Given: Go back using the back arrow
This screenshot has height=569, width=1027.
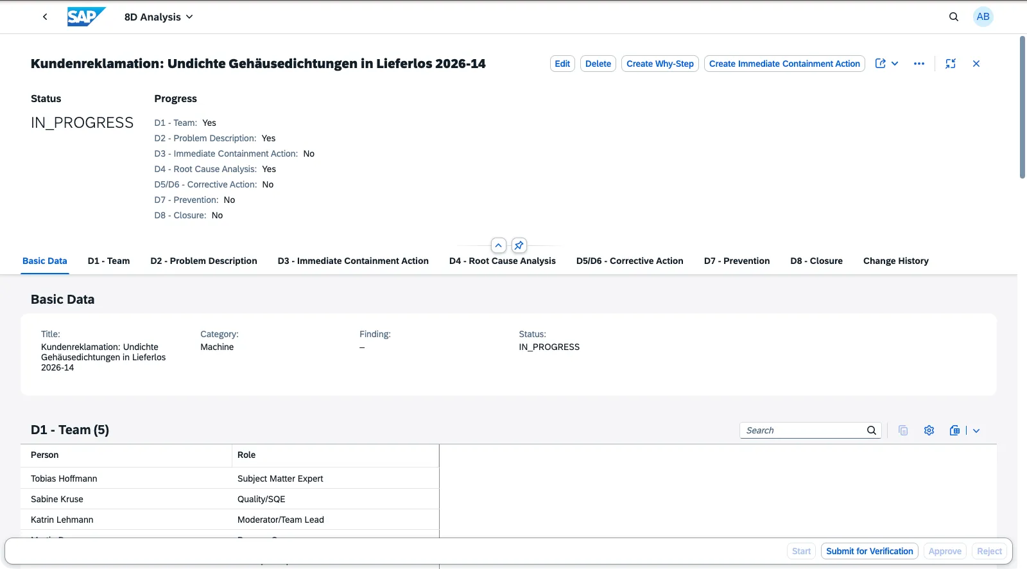Looking at the screenshot, I should (x=45, y=17).
